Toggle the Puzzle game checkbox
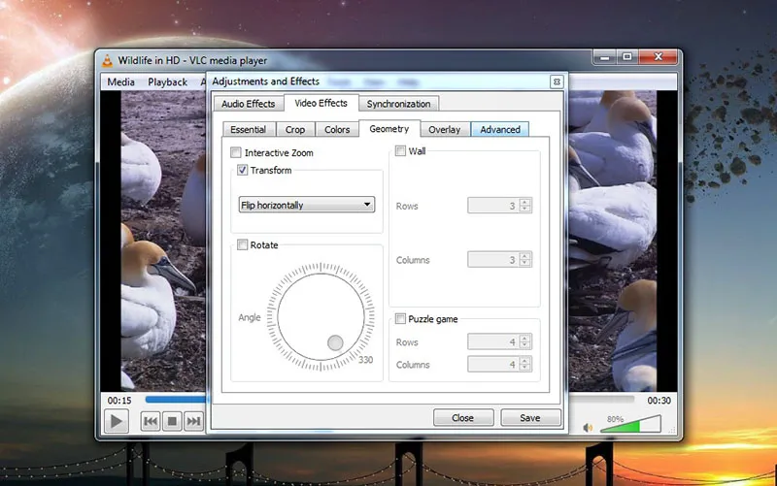The width and height of the screenshot is (777, 486). click(x=400, y=319)
